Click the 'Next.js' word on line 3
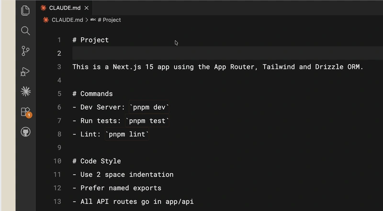 click(127, 67)
